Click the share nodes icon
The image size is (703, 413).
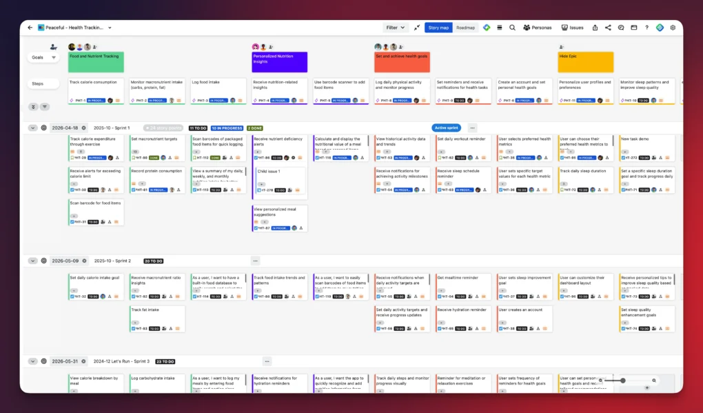tap(608, 28)
